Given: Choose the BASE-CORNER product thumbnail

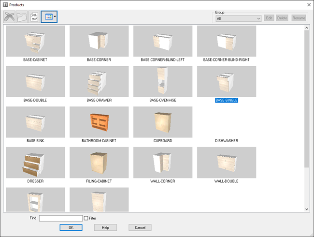Looking at the screenshot, I should click(x=99, y=41).
